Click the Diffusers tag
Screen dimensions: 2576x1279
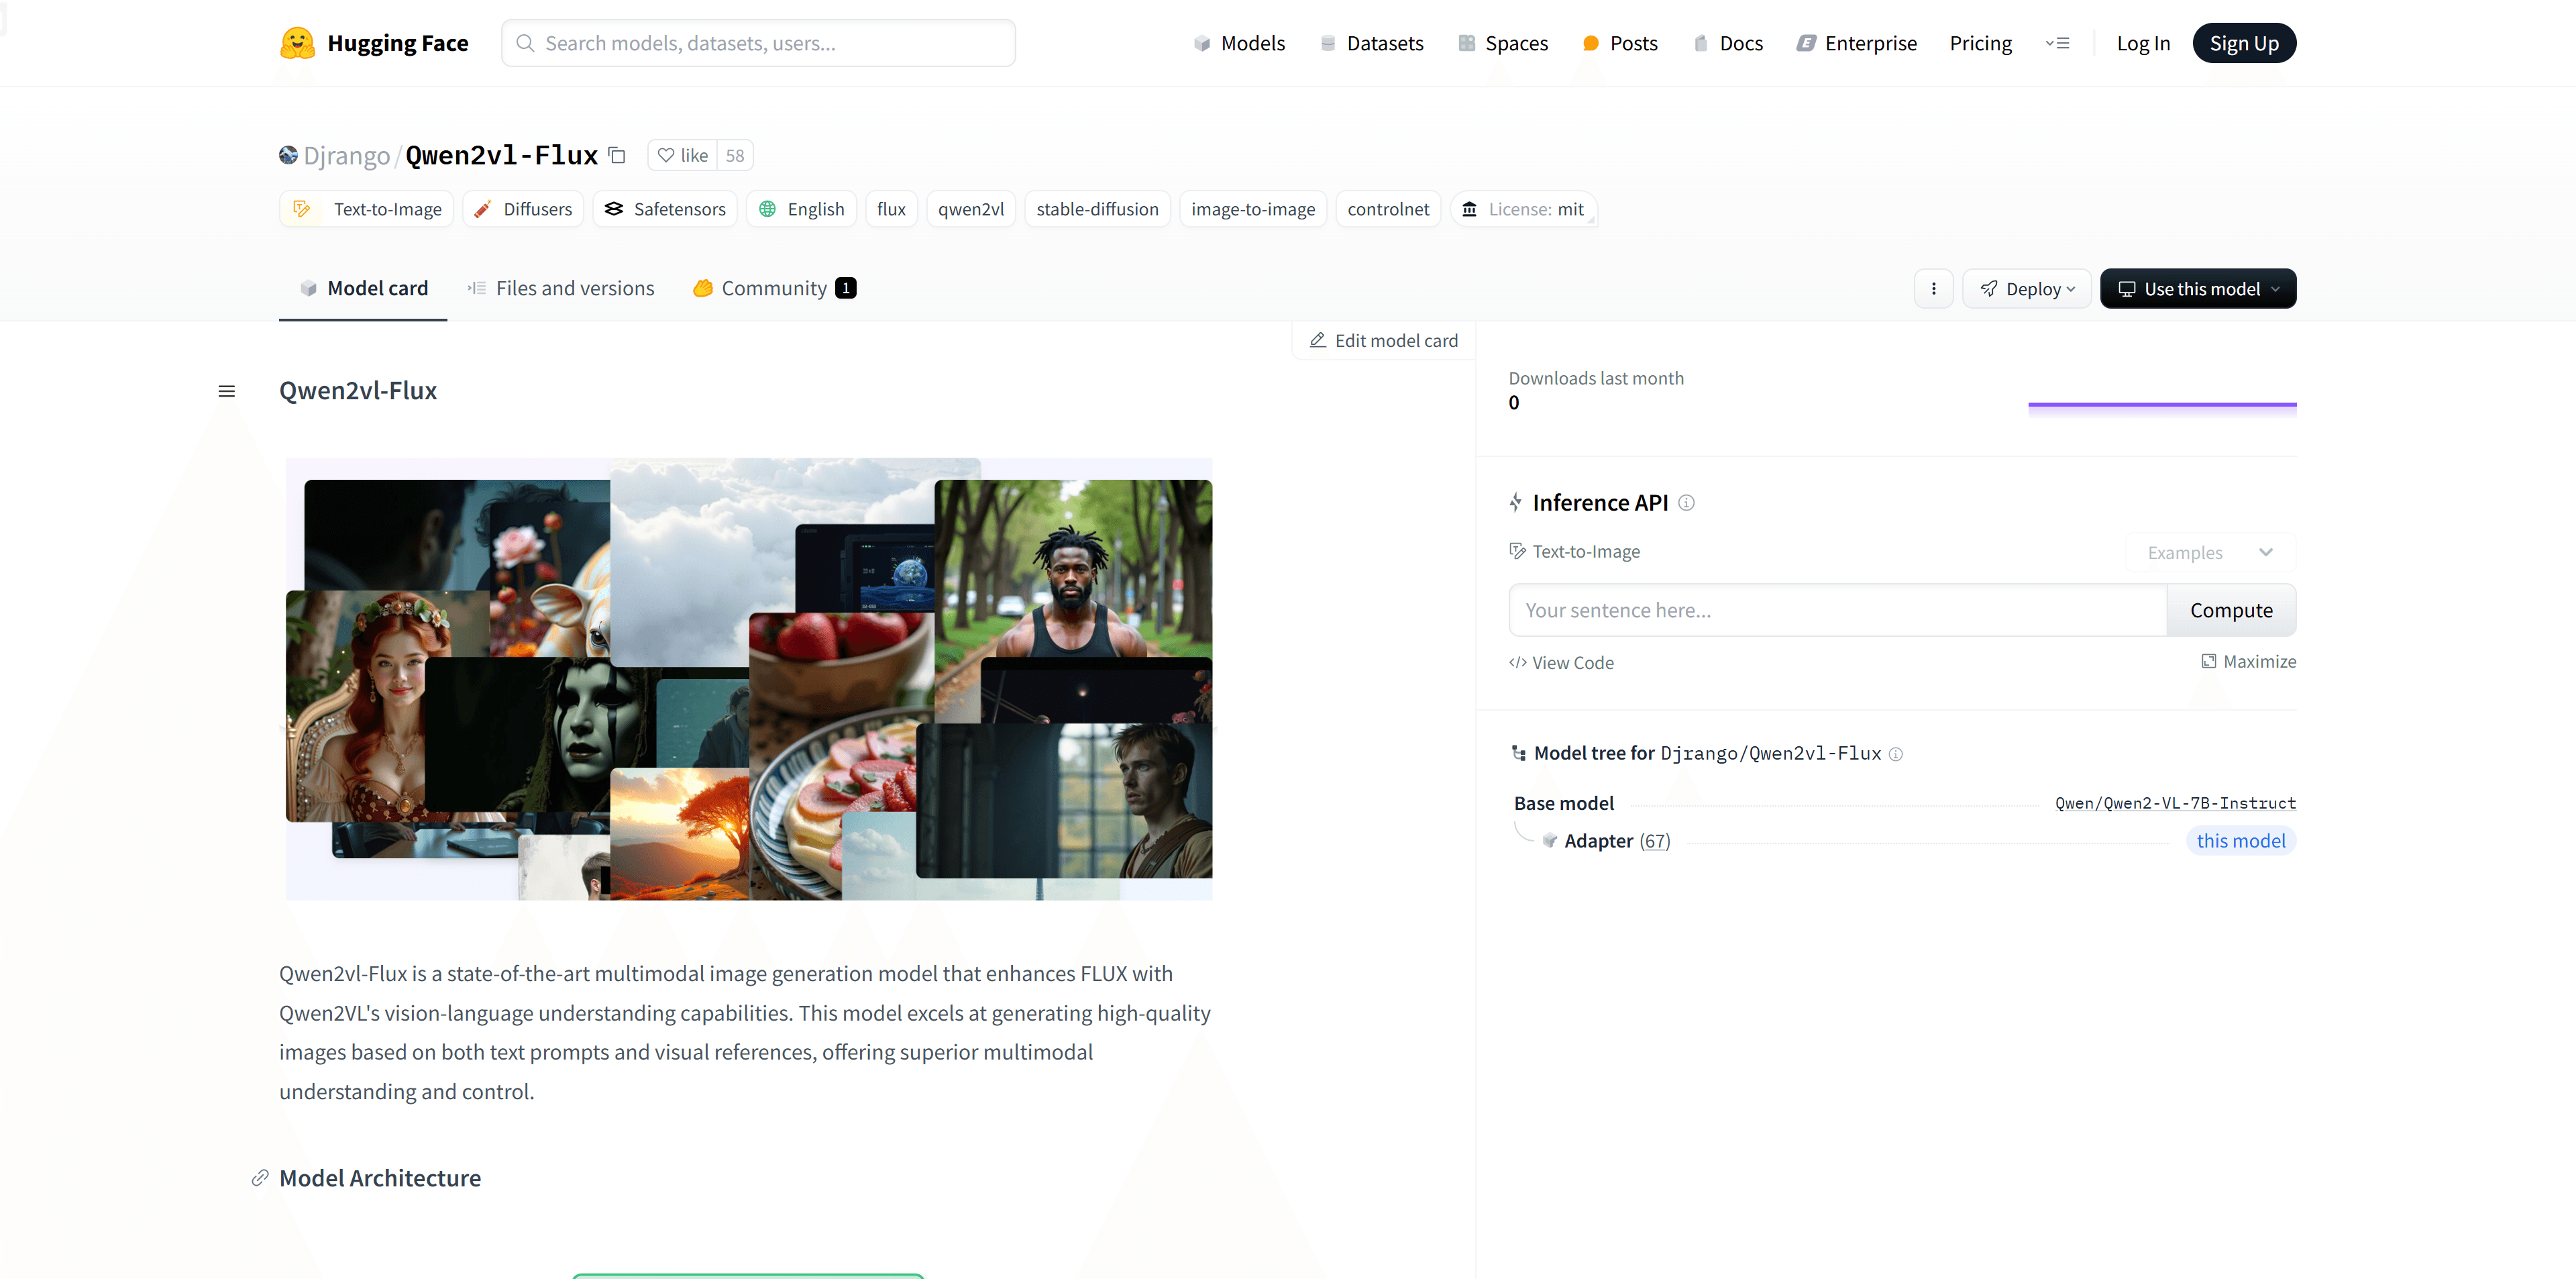[x=522, y=209]
